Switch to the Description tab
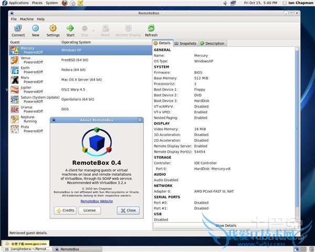315x252 pixels. point(213,44)
